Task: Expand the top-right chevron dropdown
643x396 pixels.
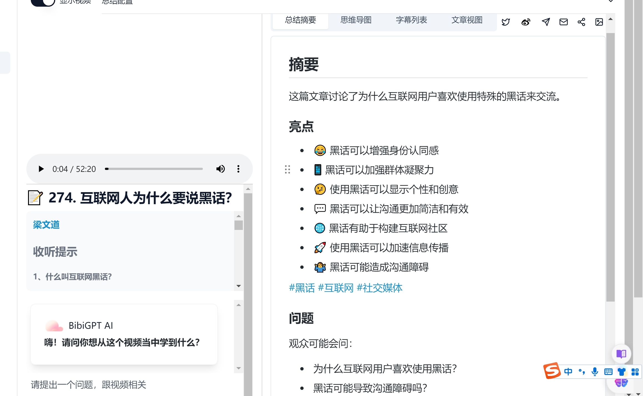Action: [611, 1]
